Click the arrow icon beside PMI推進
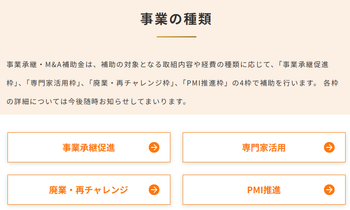Screen dimensions: 350x210 point(329,190)
